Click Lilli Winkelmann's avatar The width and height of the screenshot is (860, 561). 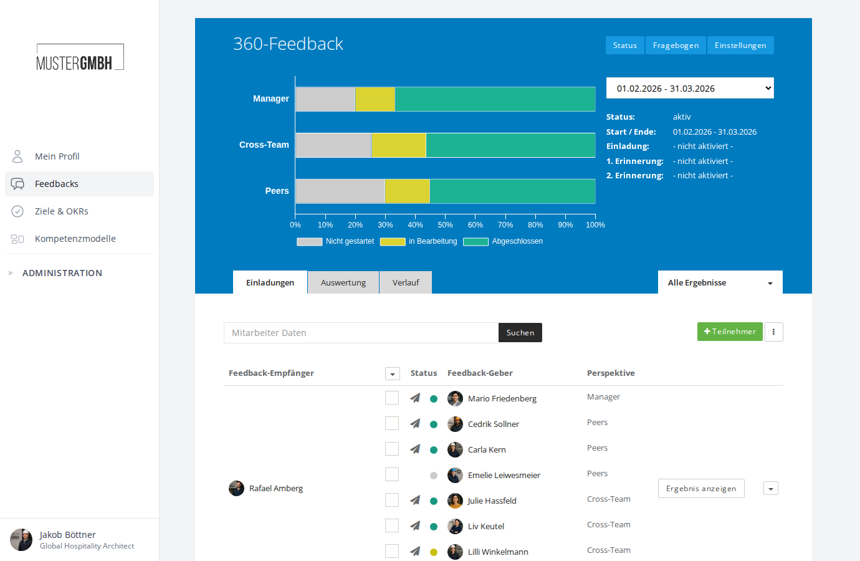456,552
